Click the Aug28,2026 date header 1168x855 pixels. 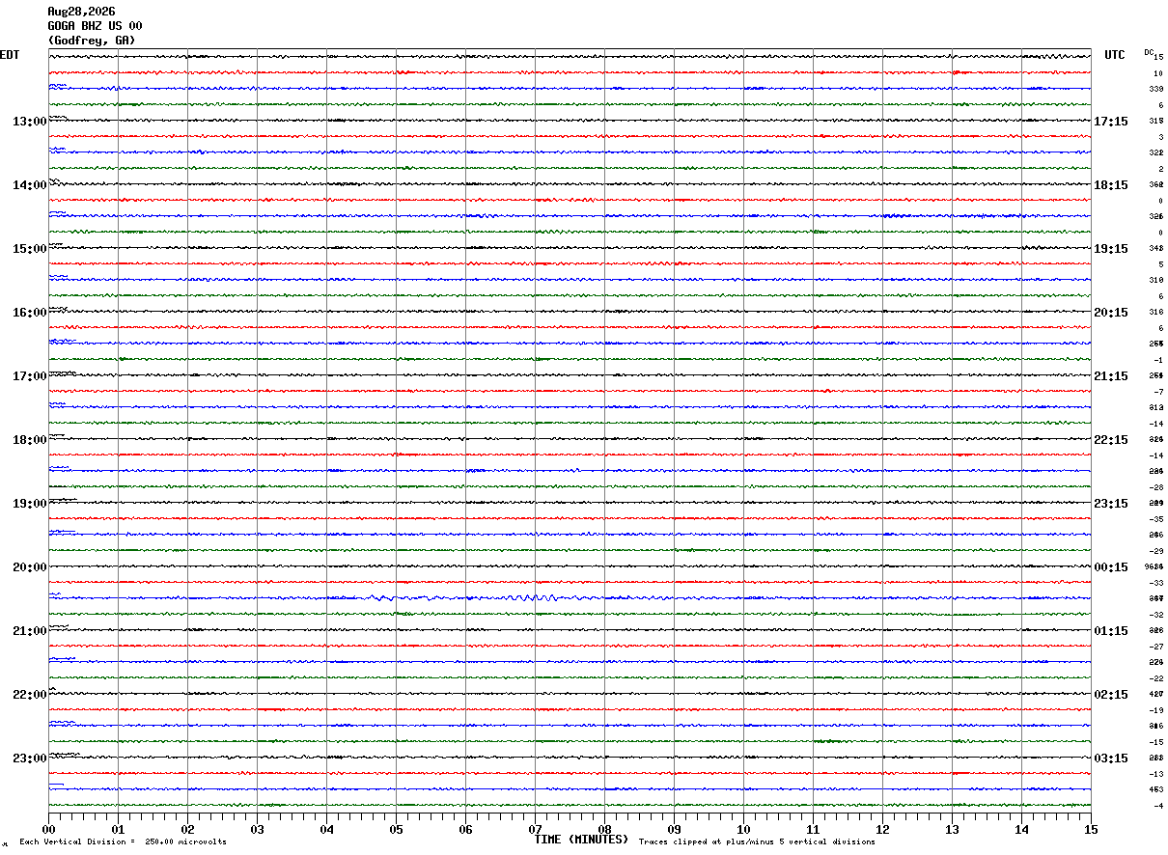point(82,12)
